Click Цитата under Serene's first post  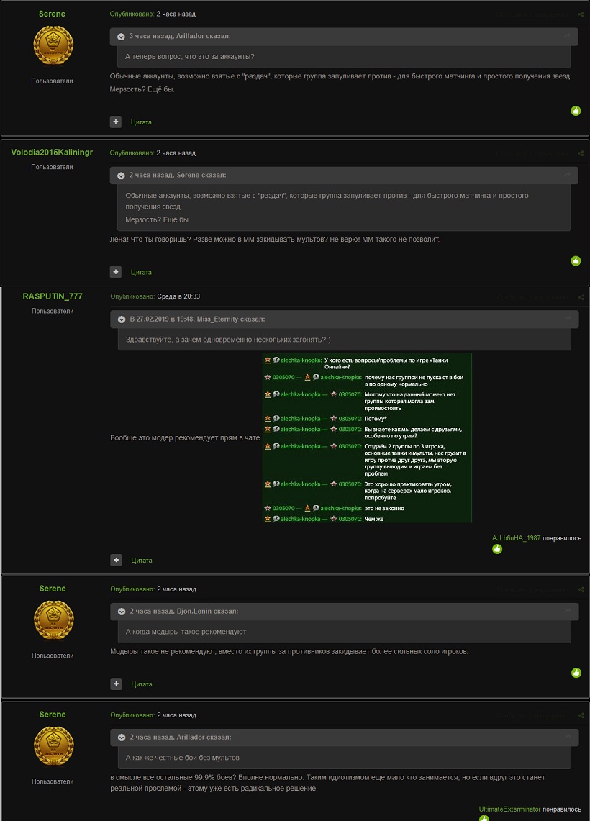[x=141, y=122]
